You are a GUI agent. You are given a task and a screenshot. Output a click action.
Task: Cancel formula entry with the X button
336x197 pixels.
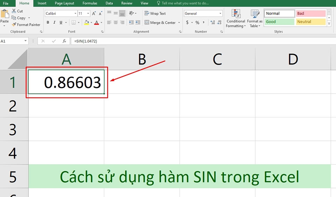pyautogui.click(x=43, y=41)
